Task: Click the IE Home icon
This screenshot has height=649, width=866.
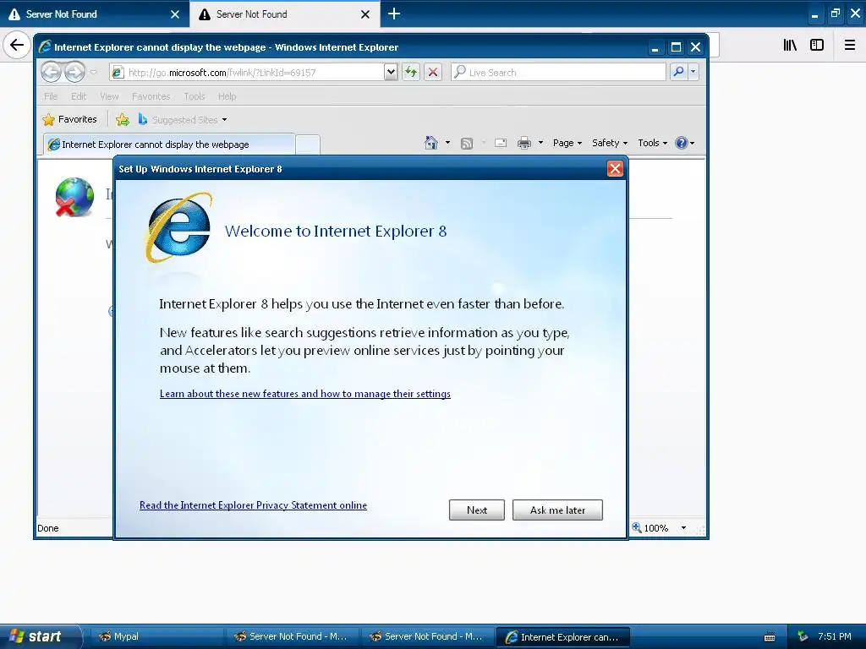Action: click(431, 143)
